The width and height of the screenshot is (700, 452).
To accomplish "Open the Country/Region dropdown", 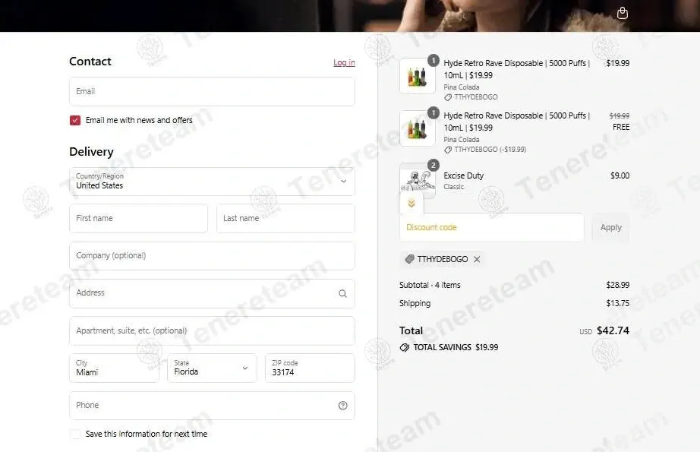I will [212, 182].
